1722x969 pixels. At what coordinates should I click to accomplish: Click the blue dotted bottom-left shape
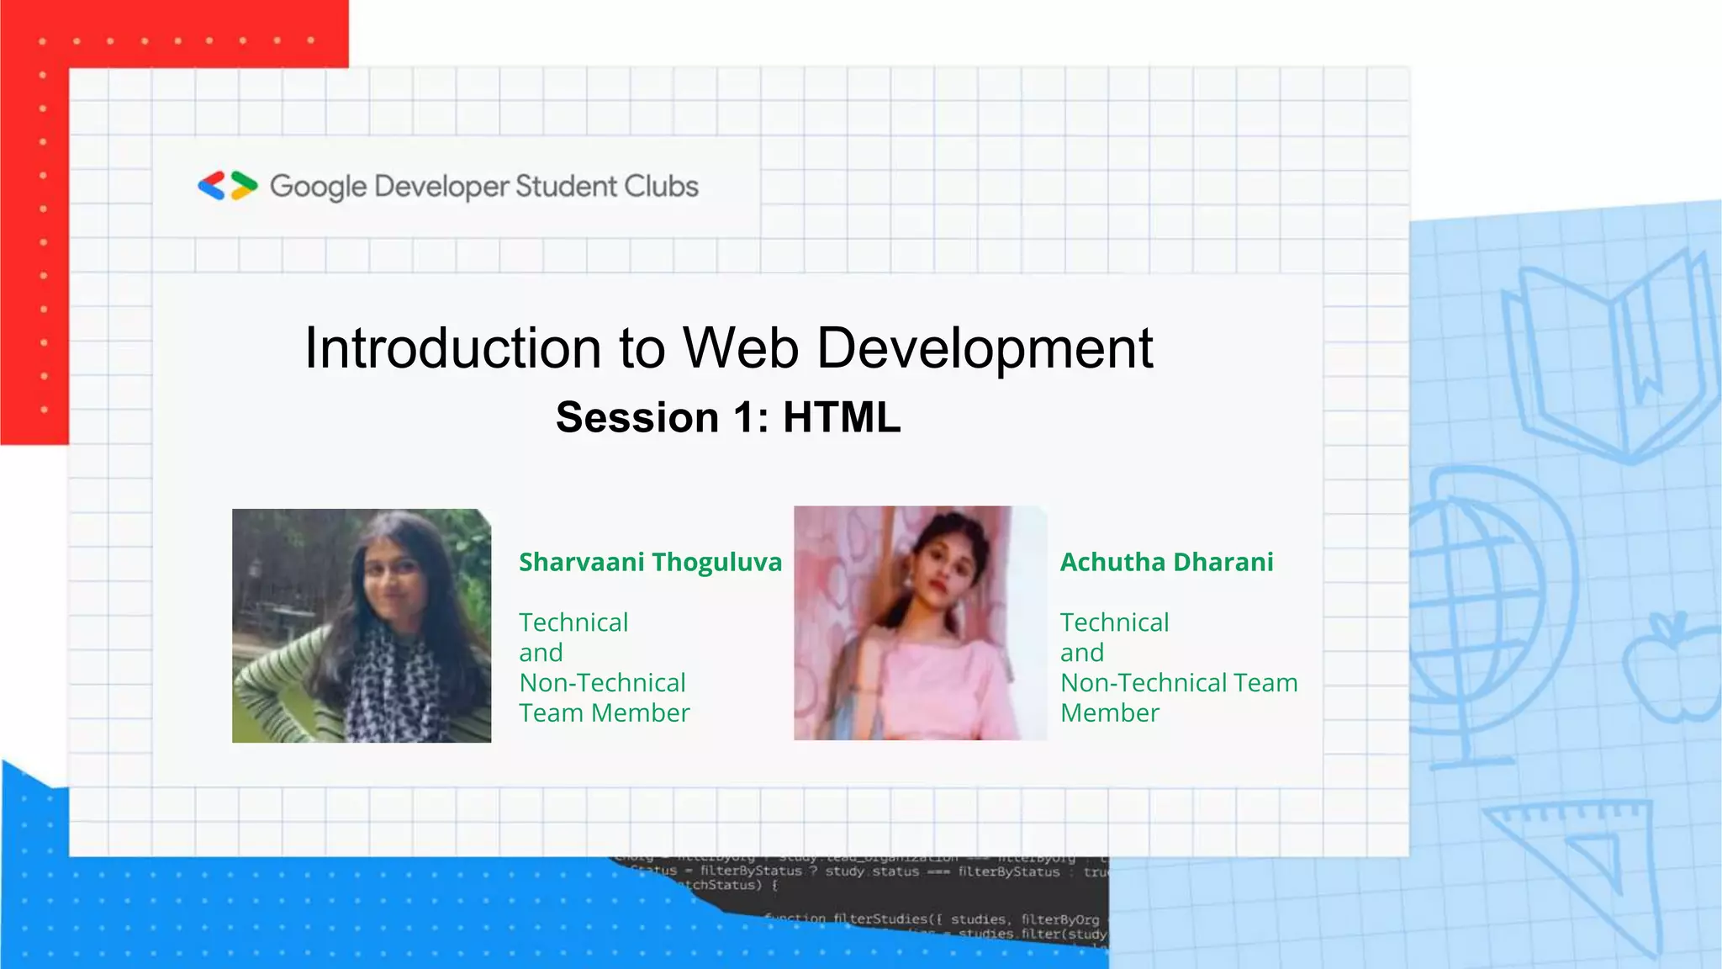294,913
